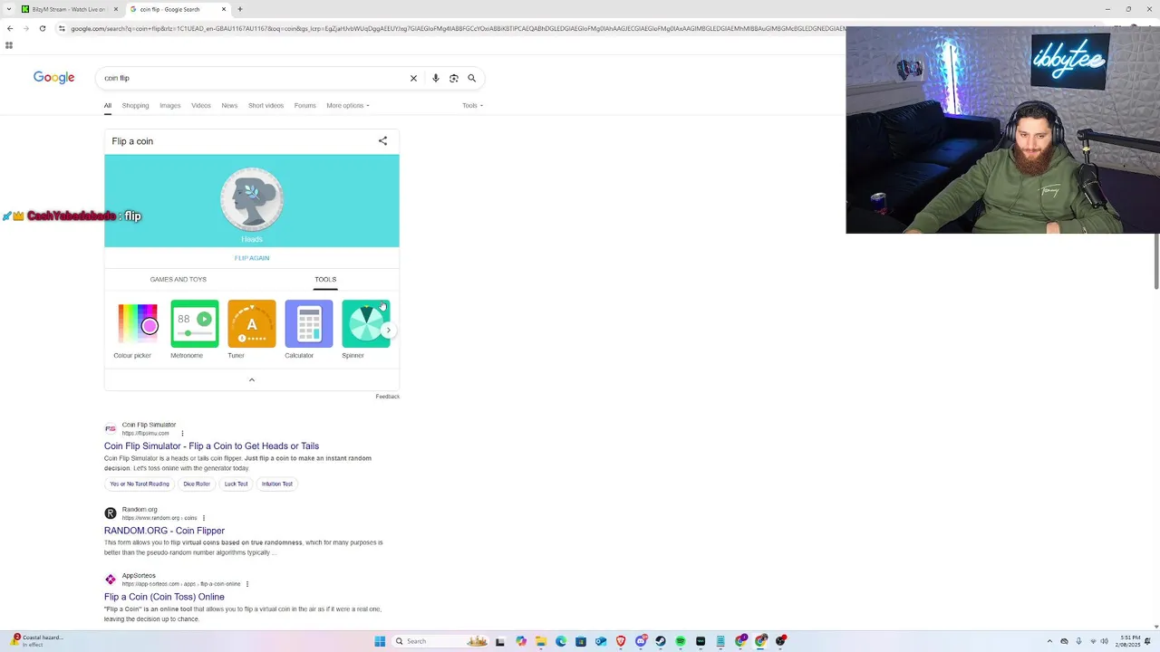The image size is (1160, 652).
Task: Switch to Short videos tab
Action: tap(266, 105)
